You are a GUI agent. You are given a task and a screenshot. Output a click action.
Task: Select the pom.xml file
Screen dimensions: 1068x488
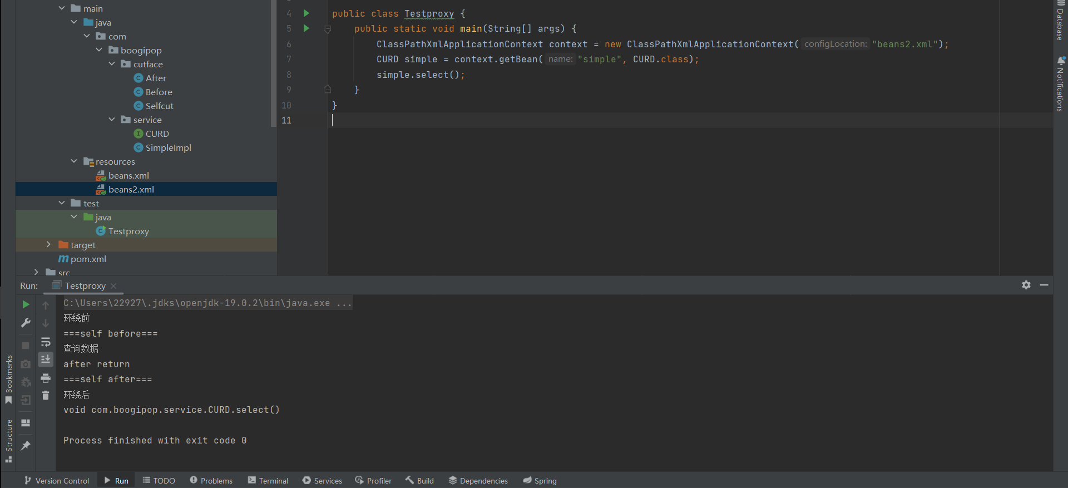coord(82,259)
